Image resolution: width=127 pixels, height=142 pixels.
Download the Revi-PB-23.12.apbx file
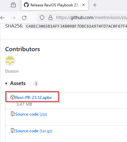tap(34, 97)
